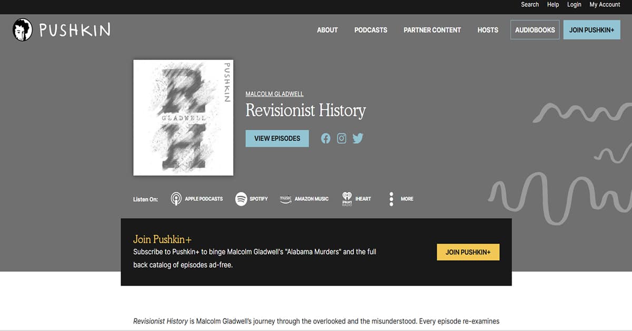Click the 'Listen On:' label

click(x=145, y=199)
